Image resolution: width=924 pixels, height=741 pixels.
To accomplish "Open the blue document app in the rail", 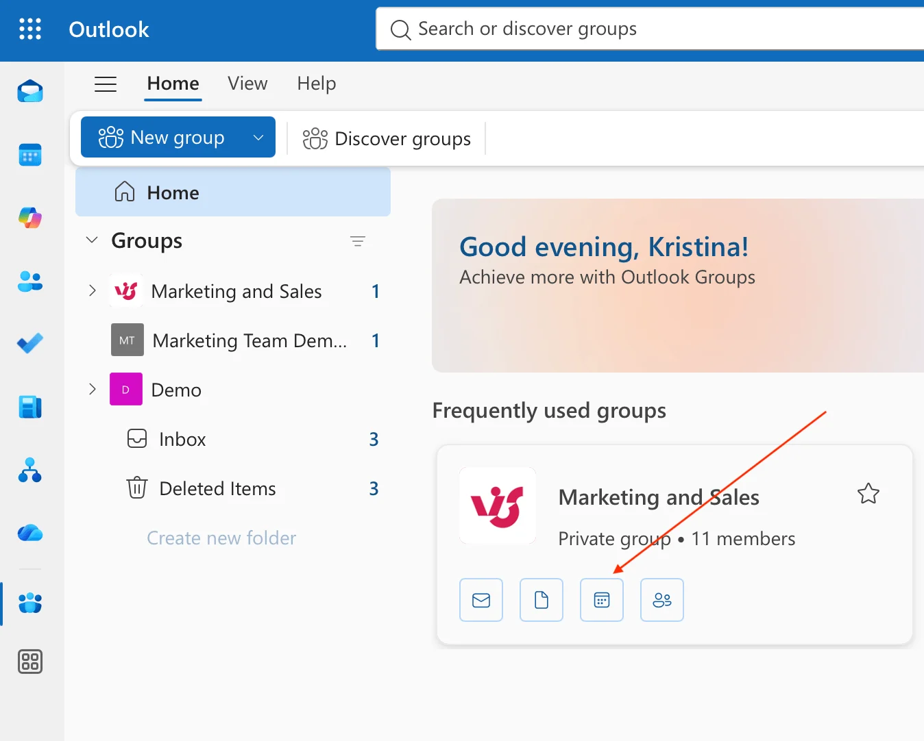I will pos(30,407).
